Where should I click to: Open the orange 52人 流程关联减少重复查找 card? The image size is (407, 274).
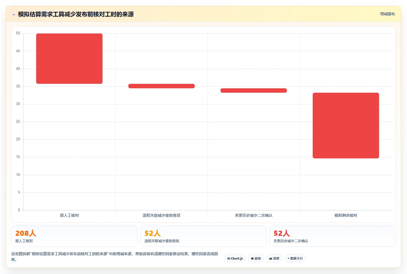(x=203, y=236)
